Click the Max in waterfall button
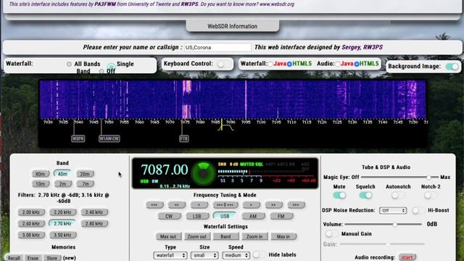This screenshot has width=464, height=261. point(283,236)
